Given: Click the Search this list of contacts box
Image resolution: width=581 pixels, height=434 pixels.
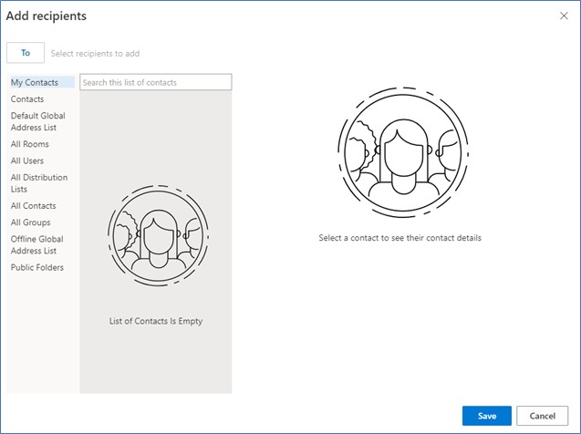Looking at the screenshot, I should click(155, 83).
